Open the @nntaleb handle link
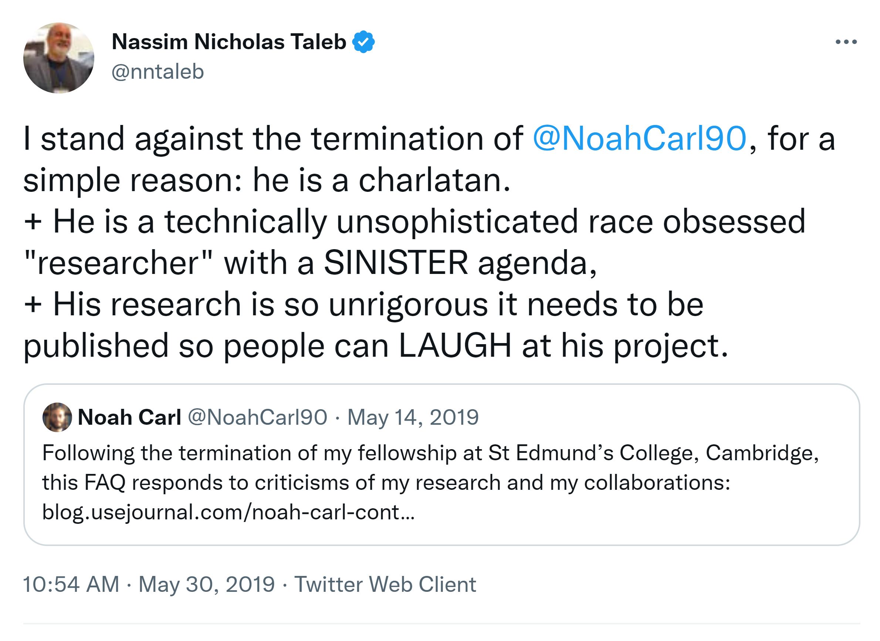Screen dimensions: 880x641 point(158,72)
